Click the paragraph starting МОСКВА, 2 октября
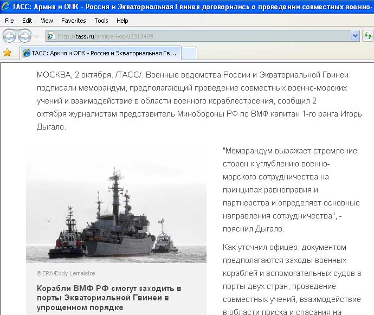Image resolution: width=374 pixels, height=315 pixels. (x=199, y=101)
